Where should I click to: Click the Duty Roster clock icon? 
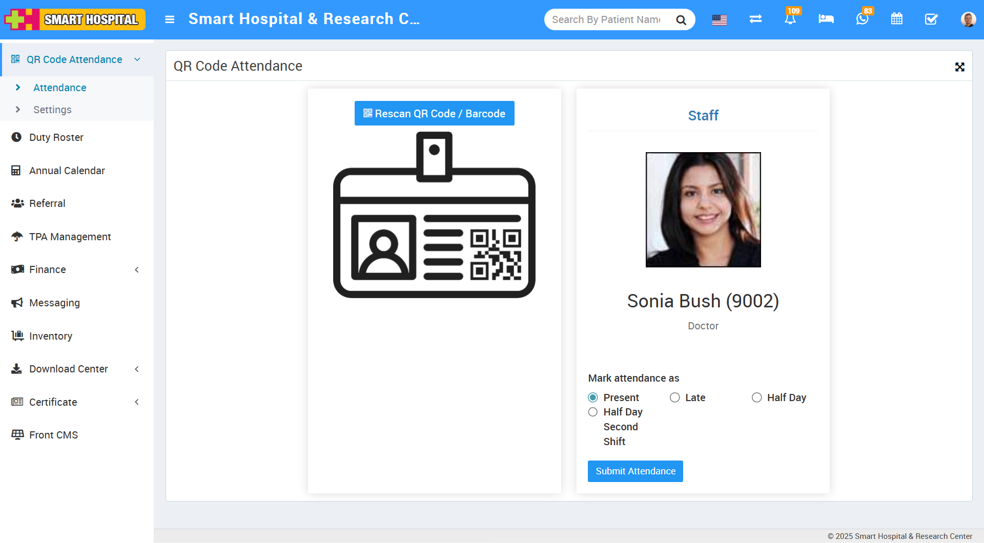click(16, 137)
